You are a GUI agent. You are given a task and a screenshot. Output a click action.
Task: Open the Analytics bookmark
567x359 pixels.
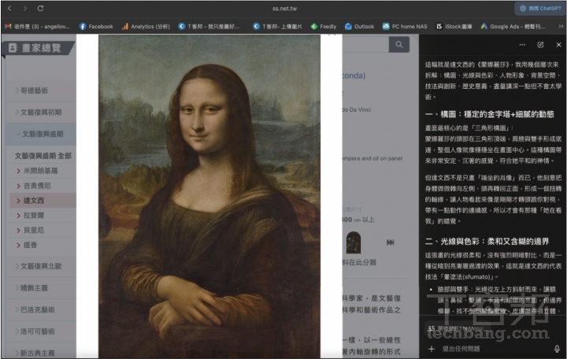click(146, 27)
